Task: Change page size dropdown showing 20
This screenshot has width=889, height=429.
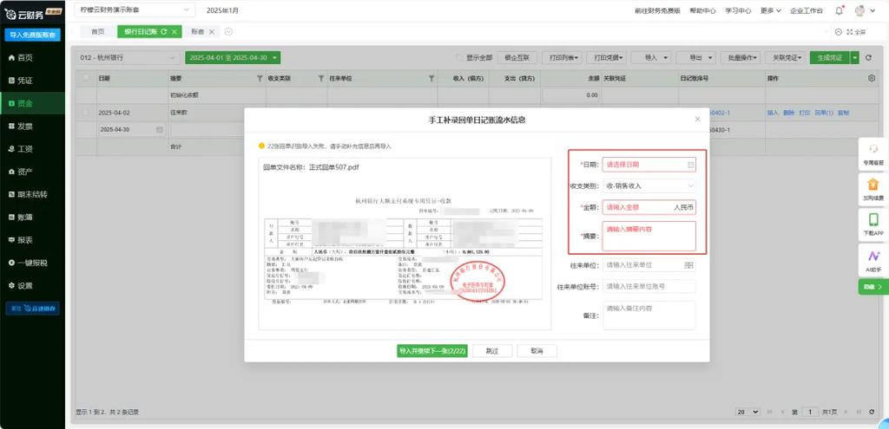Action: (x=747, y=412)
